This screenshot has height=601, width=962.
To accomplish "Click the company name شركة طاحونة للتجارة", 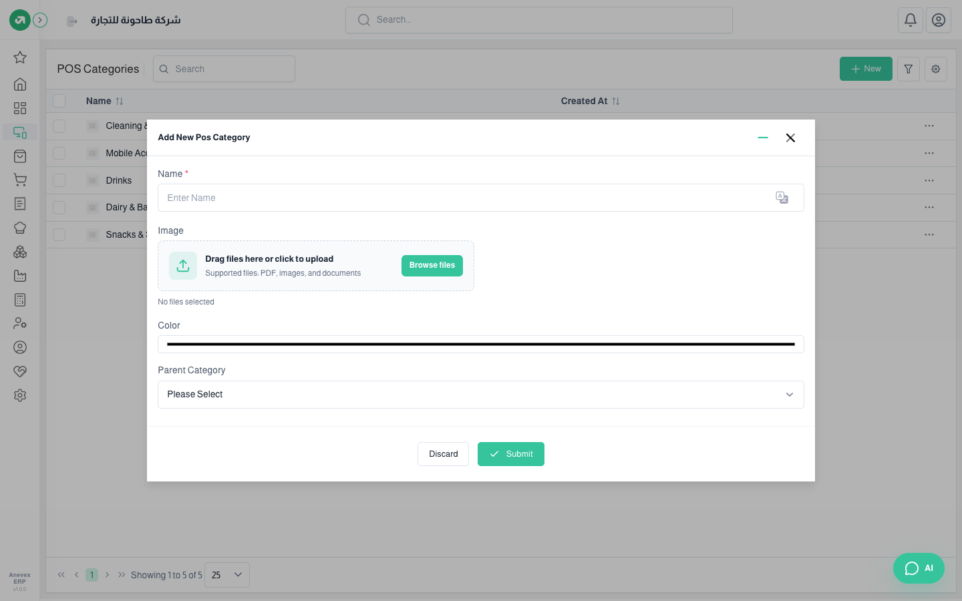I will pyautogui.click(x=136, y=20).
